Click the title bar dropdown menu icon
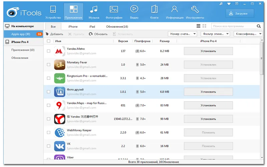The image size is (267, 167). click(x=237, y=4)
